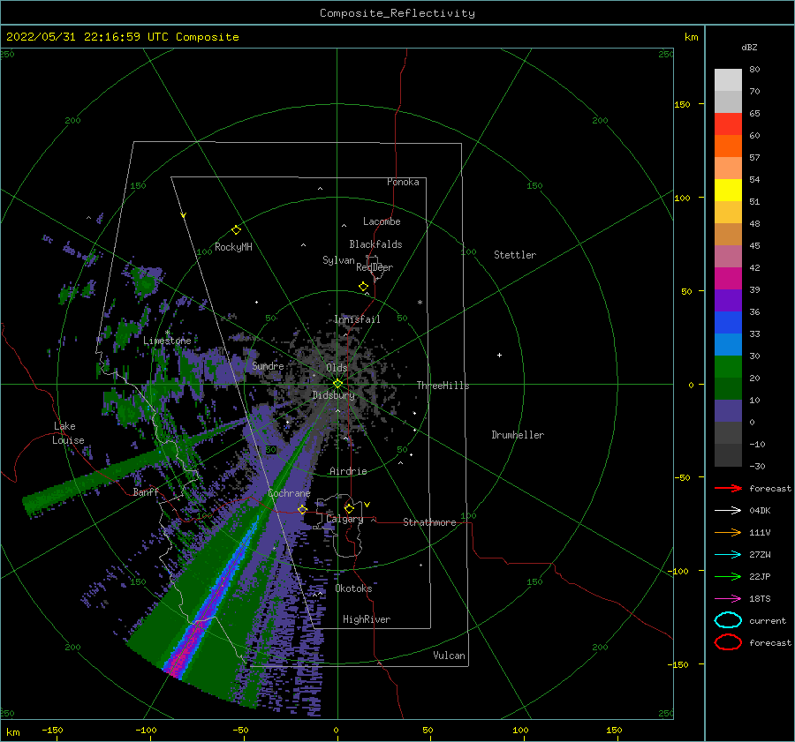Click the Strathmore label
795x742 pixels.
click(429, 522)
